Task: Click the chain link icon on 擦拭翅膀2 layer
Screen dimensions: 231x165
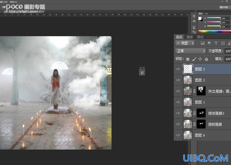Action: tap(194, 113)
